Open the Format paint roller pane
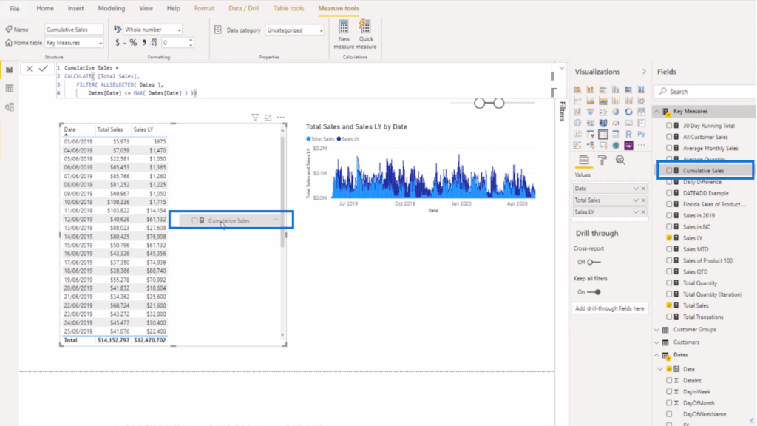This screenshot has width=757, height=426. tap(602, 160)
